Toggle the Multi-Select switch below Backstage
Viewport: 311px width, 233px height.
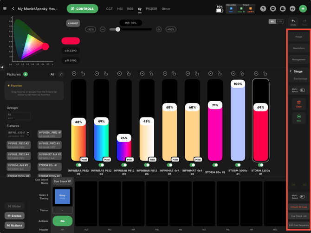click(x=302, y=90)
